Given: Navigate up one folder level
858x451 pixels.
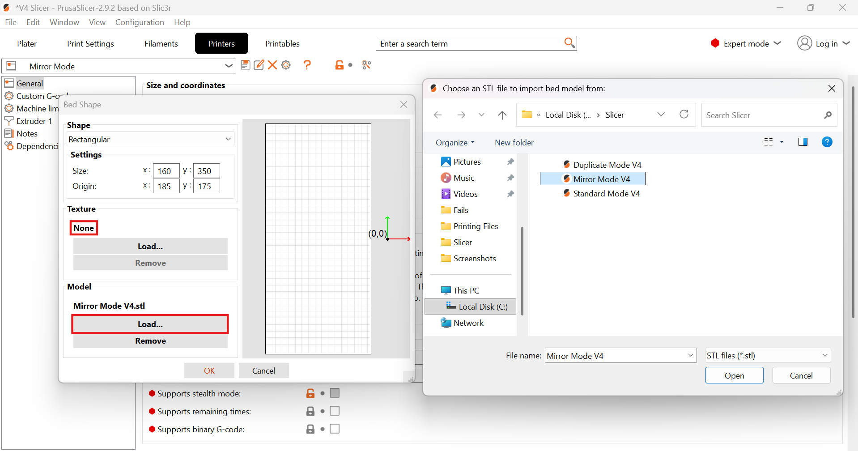Looking at the screenshot, I should 502,115.
